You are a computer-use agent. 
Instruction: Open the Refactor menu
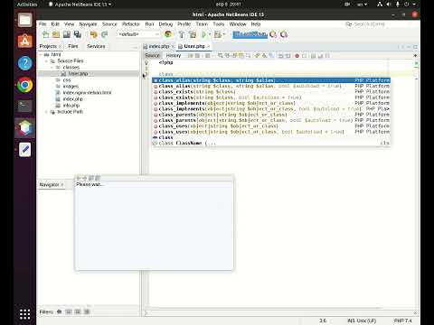(x=131, y=24)
